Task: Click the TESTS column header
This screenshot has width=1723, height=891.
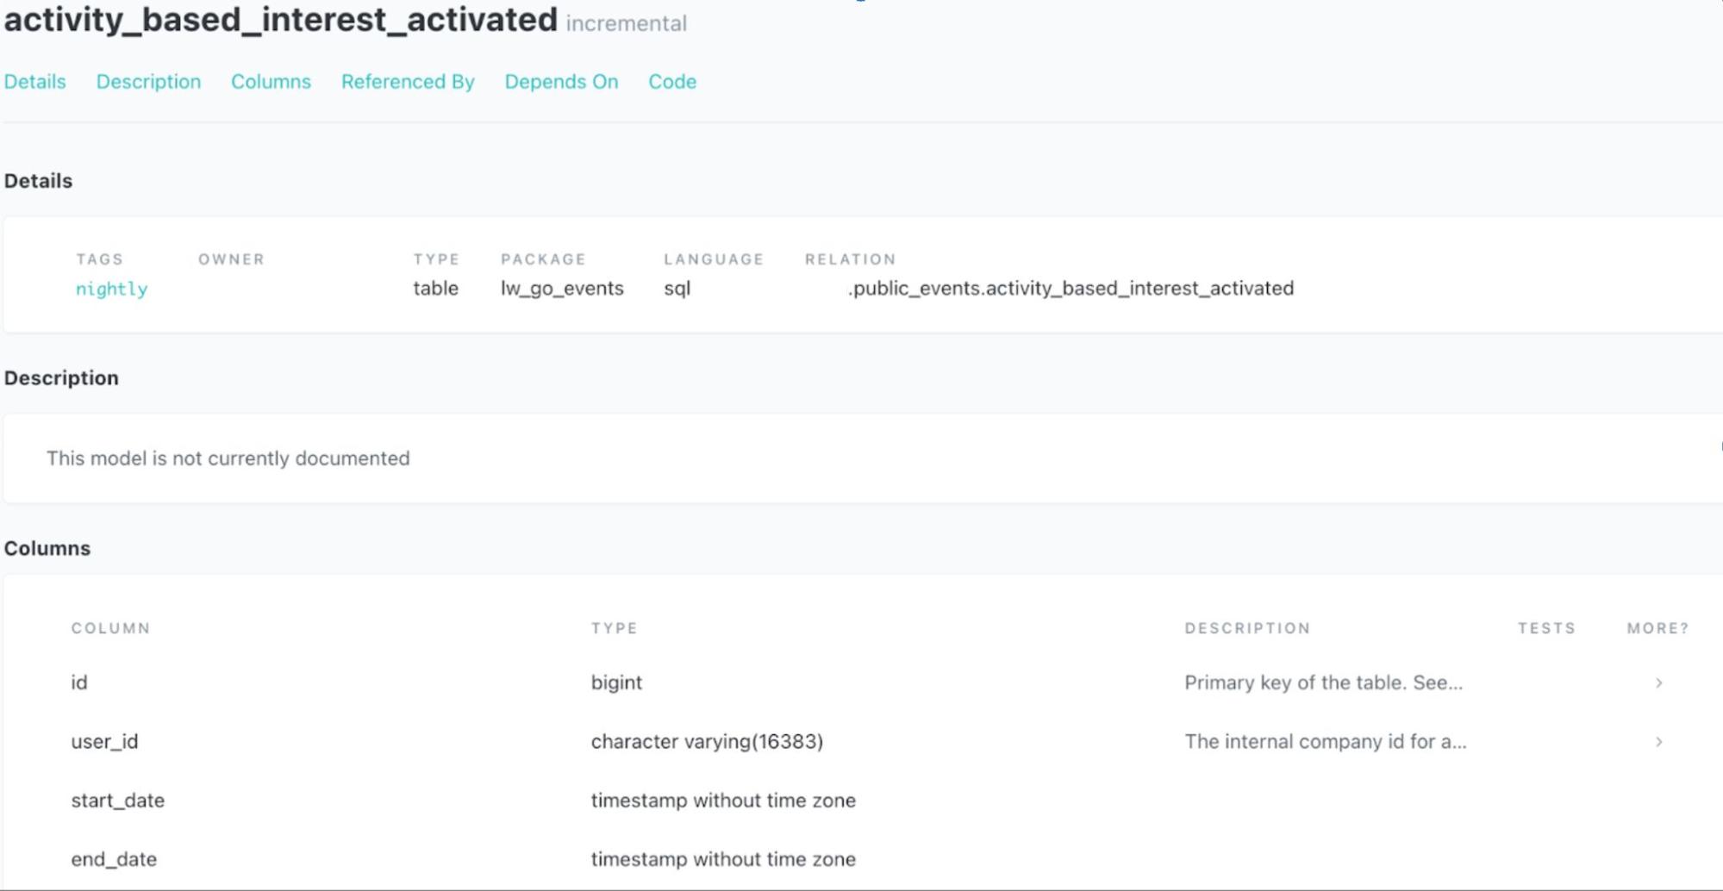Action: coord(1547,628)
